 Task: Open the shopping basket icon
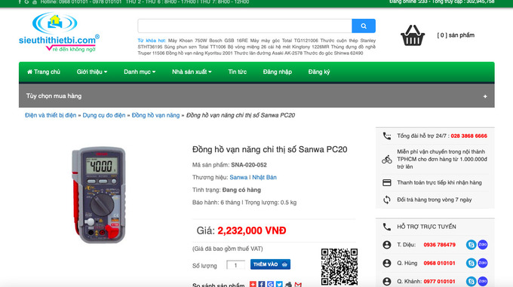pyautogui.click(x=413, y=35)
